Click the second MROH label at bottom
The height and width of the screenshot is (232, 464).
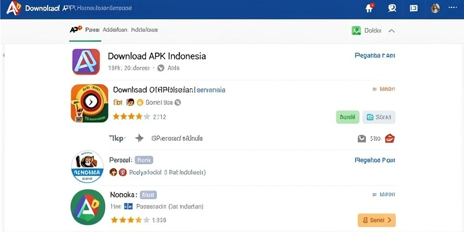383,194
